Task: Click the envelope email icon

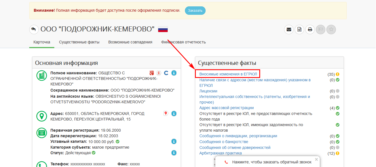Action: click(289, 29)
